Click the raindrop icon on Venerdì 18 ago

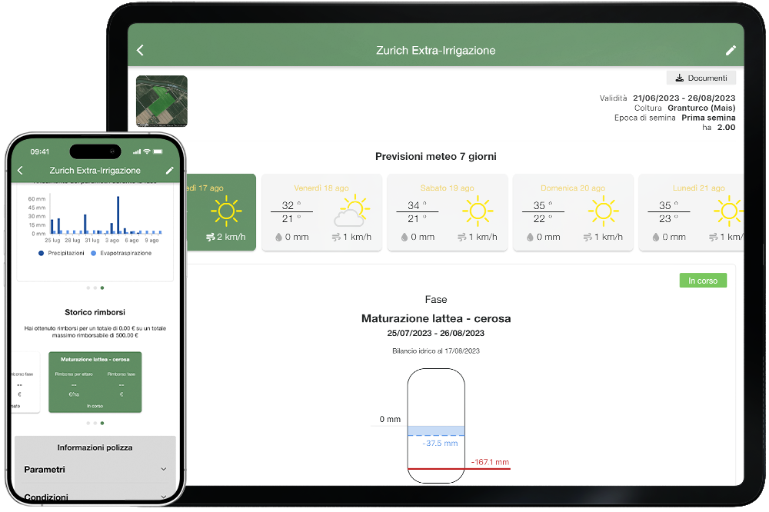pos(278,238)
